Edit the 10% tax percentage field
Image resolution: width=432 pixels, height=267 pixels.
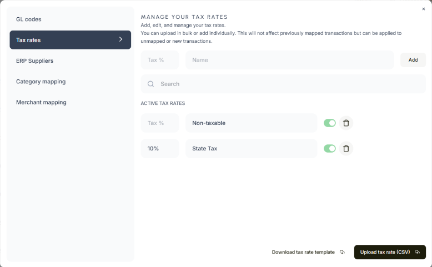click(x=160, y=149)
